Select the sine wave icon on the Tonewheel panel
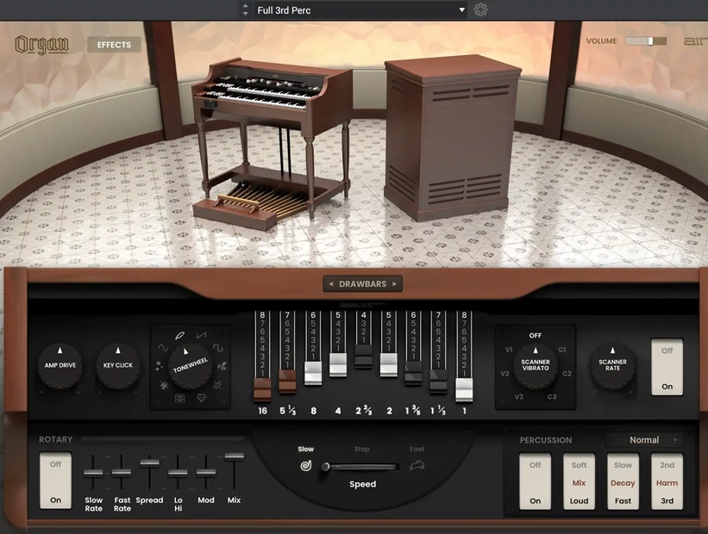The image size is (708, 534). (x=165, y=348)
